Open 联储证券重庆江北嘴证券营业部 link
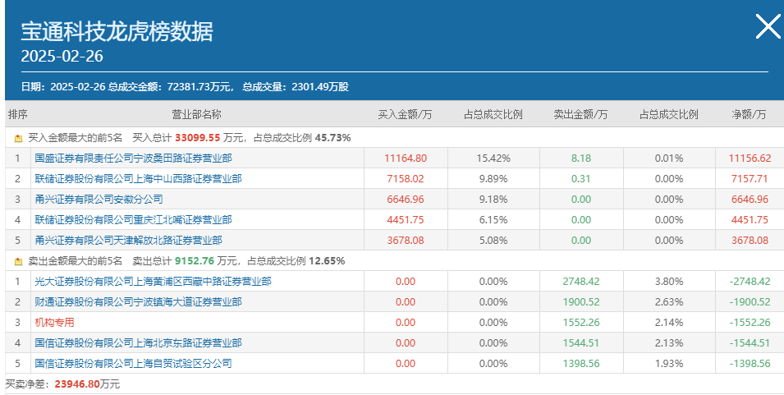 click(134, 219)
